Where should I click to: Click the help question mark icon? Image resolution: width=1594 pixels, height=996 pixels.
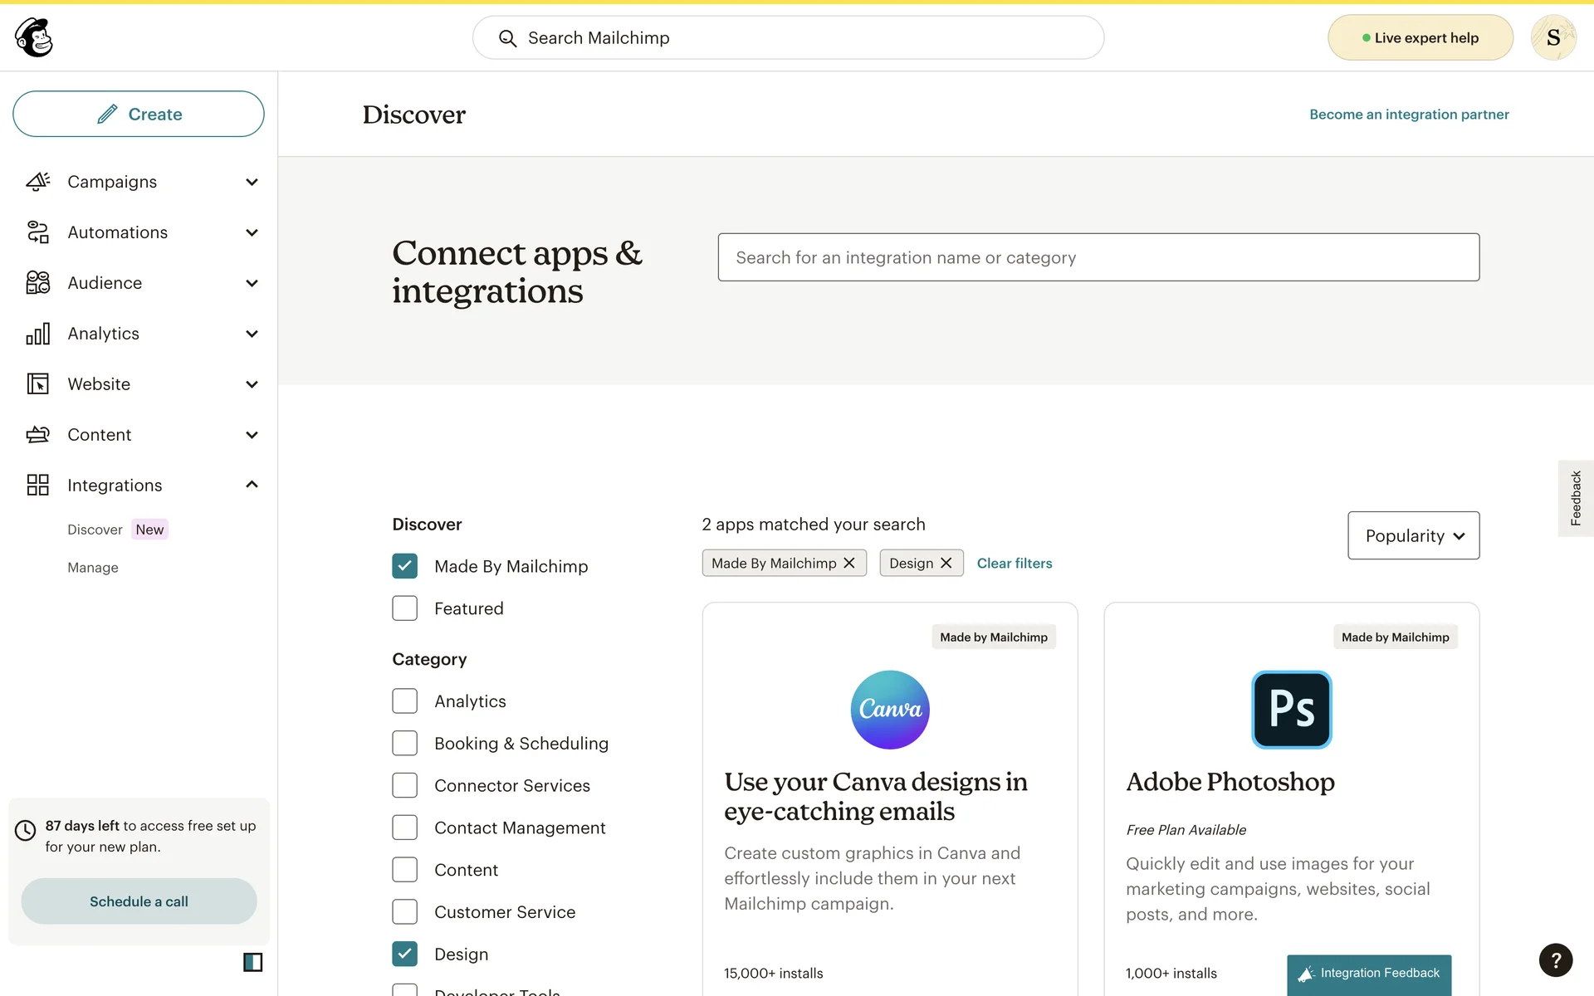[1555, 959]
